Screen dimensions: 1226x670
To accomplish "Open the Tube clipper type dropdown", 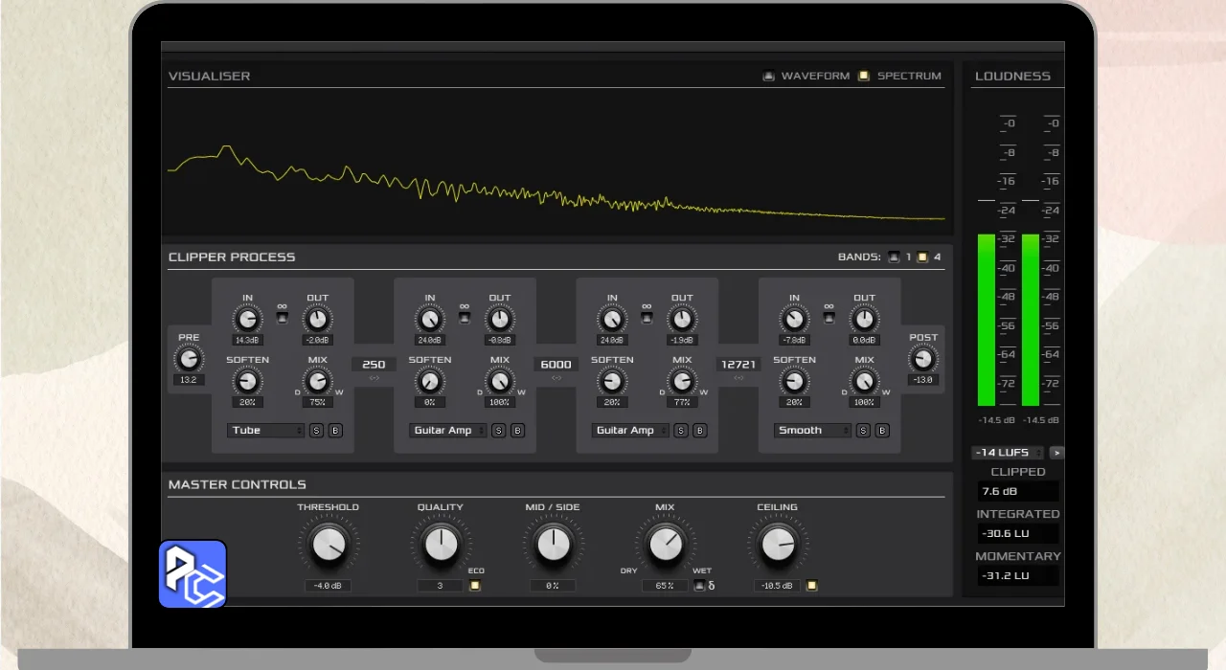I will [x=265, y=431].
